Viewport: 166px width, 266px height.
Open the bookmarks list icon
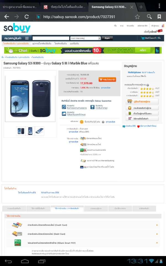159,16
